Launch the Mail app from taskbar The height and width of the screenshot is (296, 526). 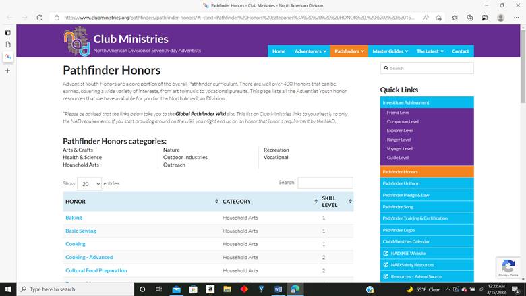(177, 289)
